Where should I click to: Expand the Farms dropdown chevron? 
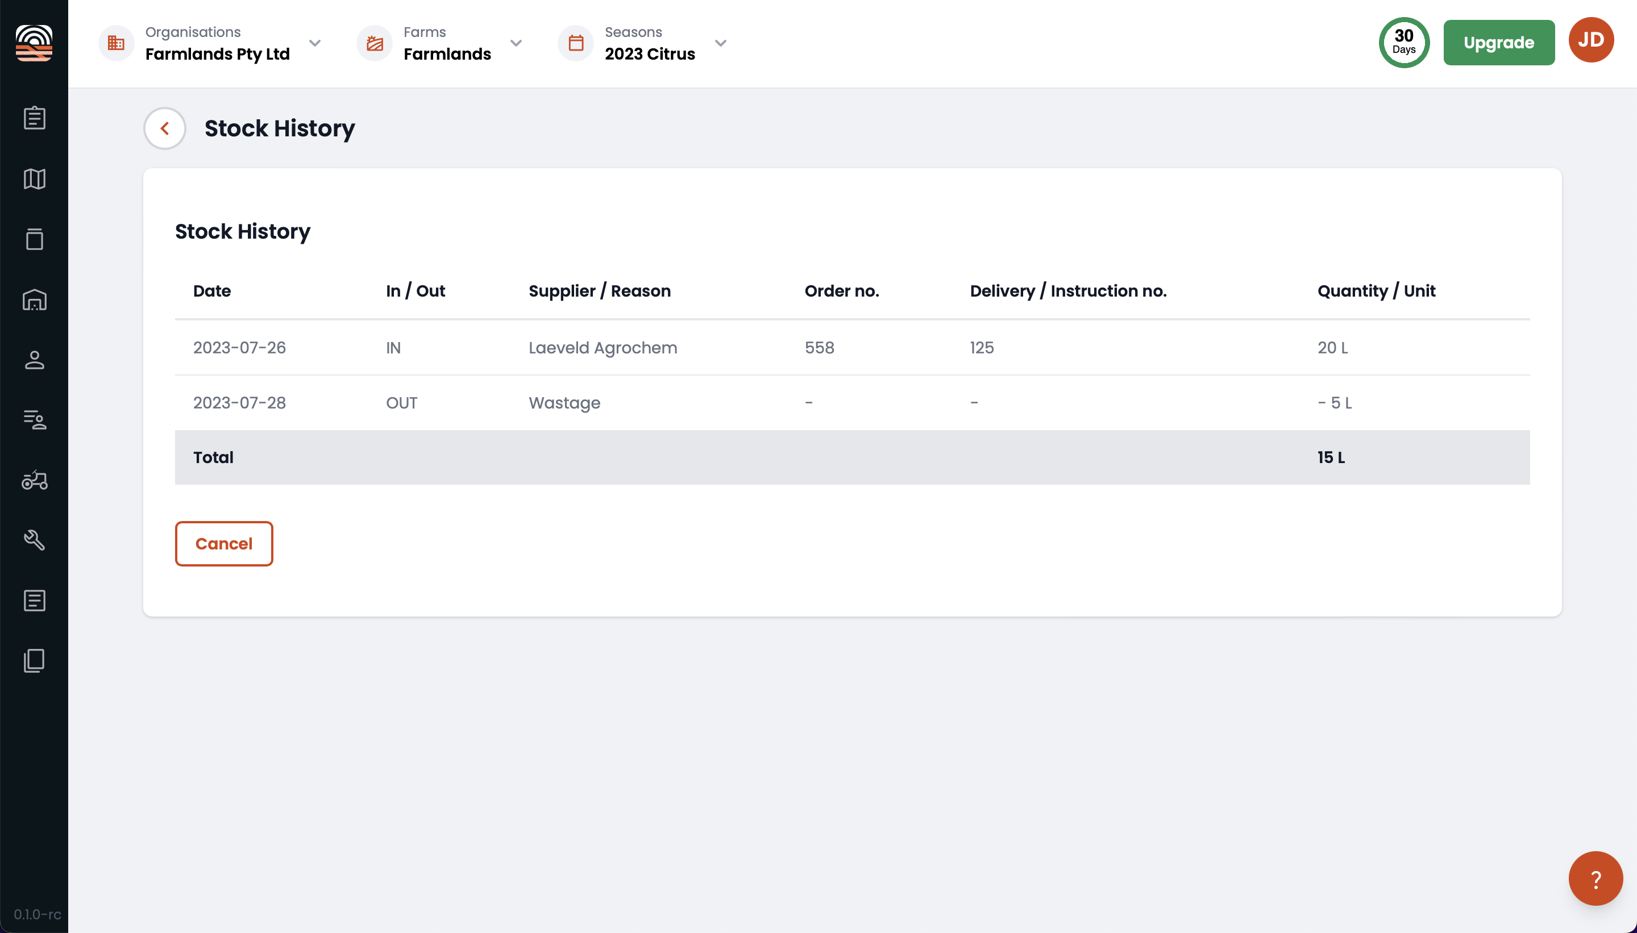coord(516,43)
